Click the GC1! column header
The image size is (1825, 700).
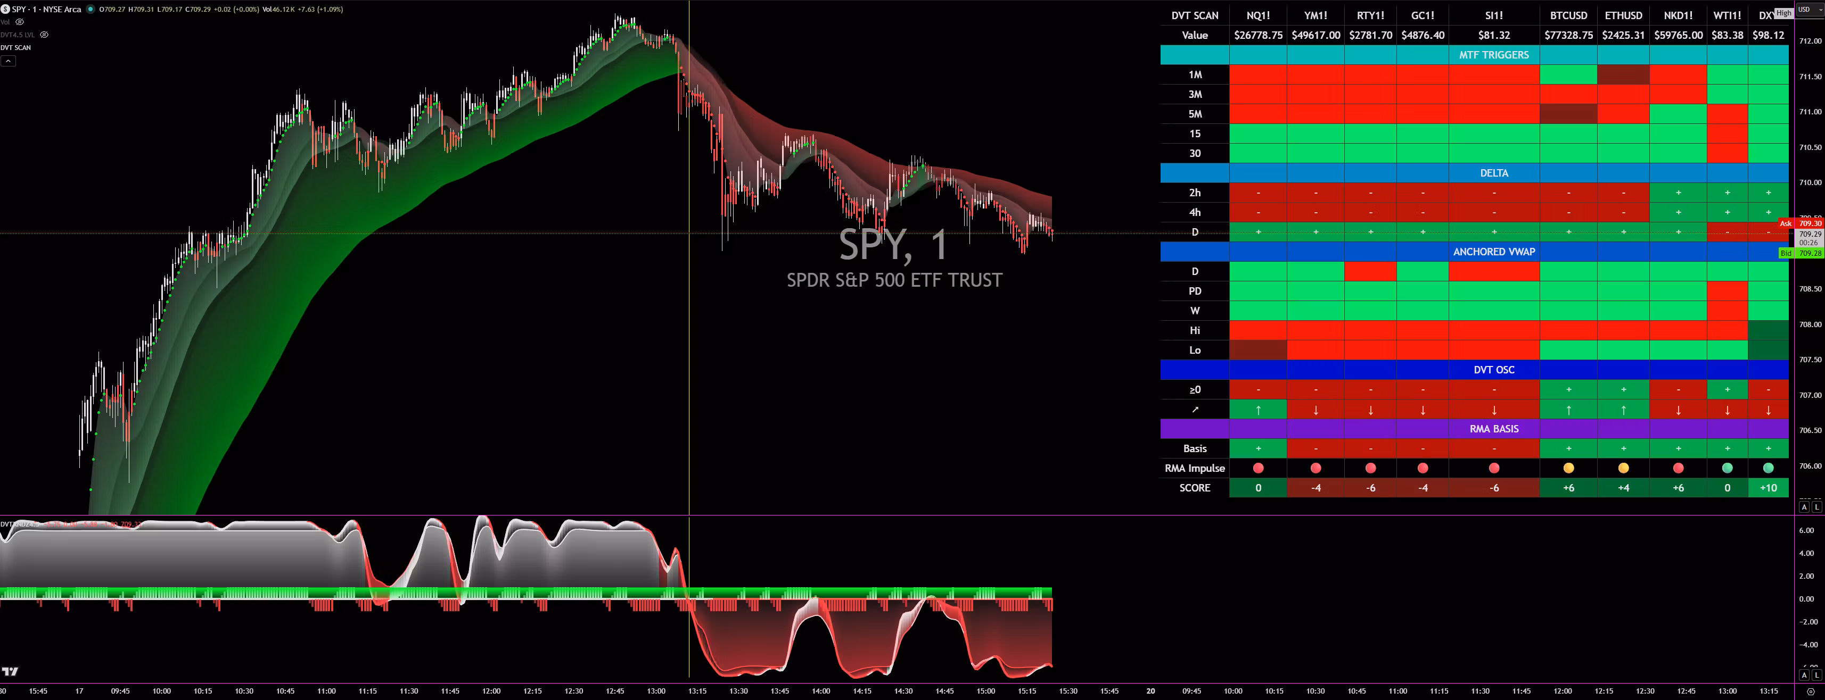[1423, 15]
